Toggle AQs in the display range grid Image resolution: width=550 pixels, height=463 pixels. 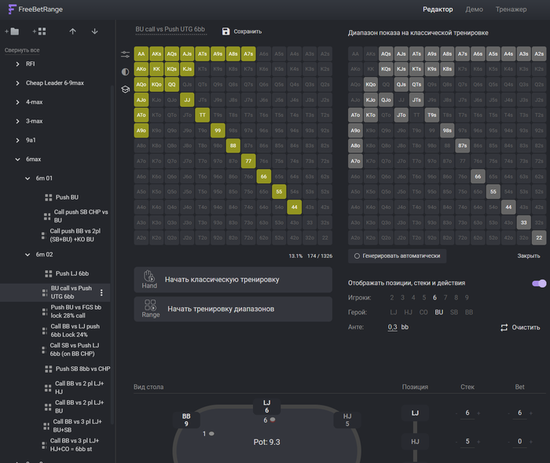pyautogui.click(x=386, y=53)
